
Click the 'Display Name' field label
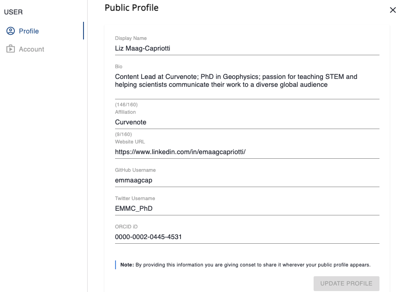[131, 38]
